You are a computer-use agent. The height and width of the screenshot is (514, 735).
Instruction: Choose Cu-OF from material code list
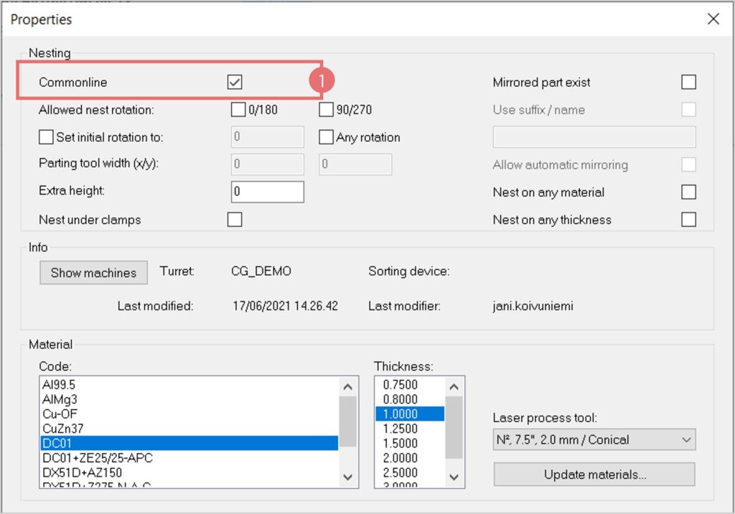click(x=60, y=413)
